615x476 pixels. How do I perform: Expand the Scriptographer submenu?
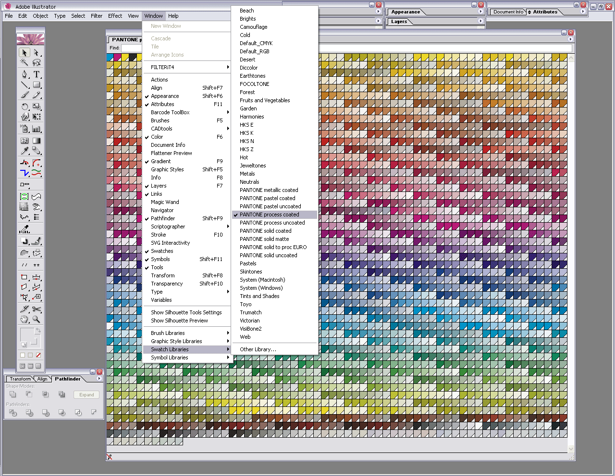[187, 226]
